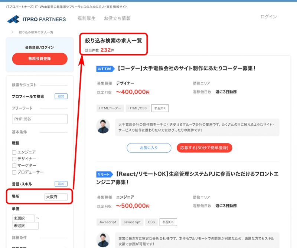Open the 福利厚生 menu
The width and height of the screenshot is (297, 248).
click(86, 18)
